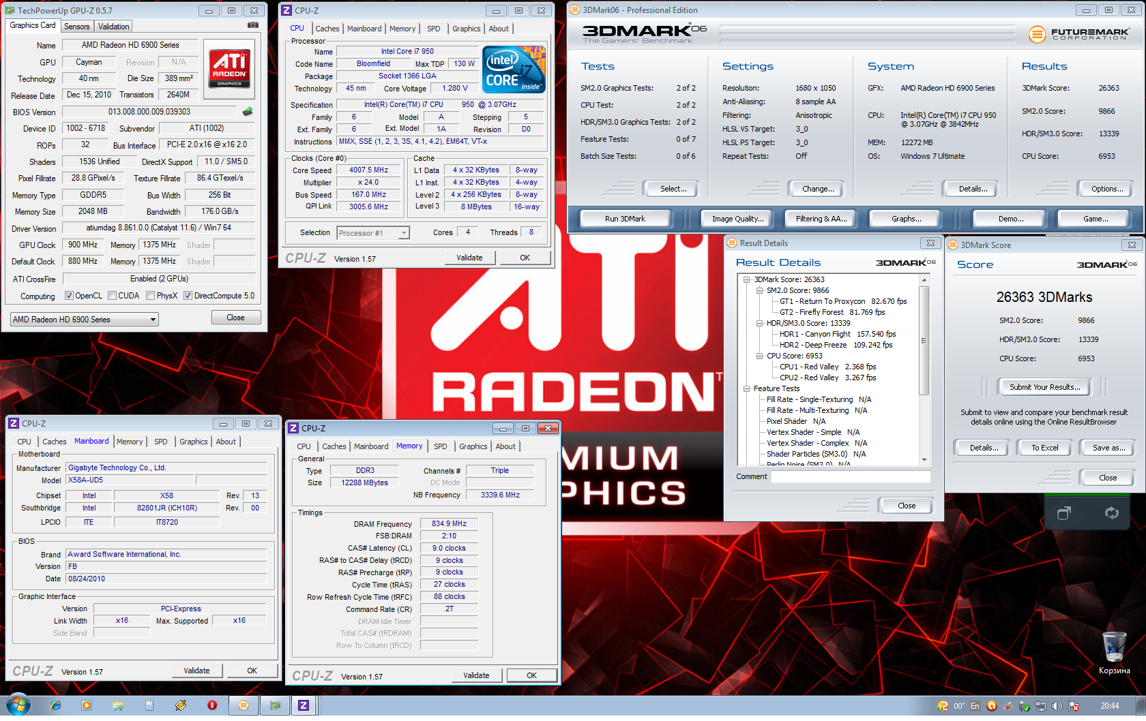Viewport: 1146px width, 721px height.
Task: Click Submit Your Results... button
Action: (x=1044, y=387)
